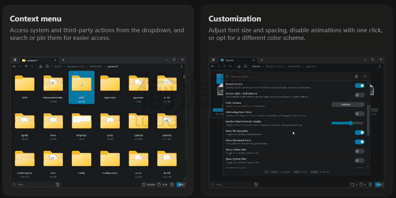Click system32 breadcrumb in the system32 window
Image resolution: width=396 pixels, height=198 pixels.
tap(113, 67)
